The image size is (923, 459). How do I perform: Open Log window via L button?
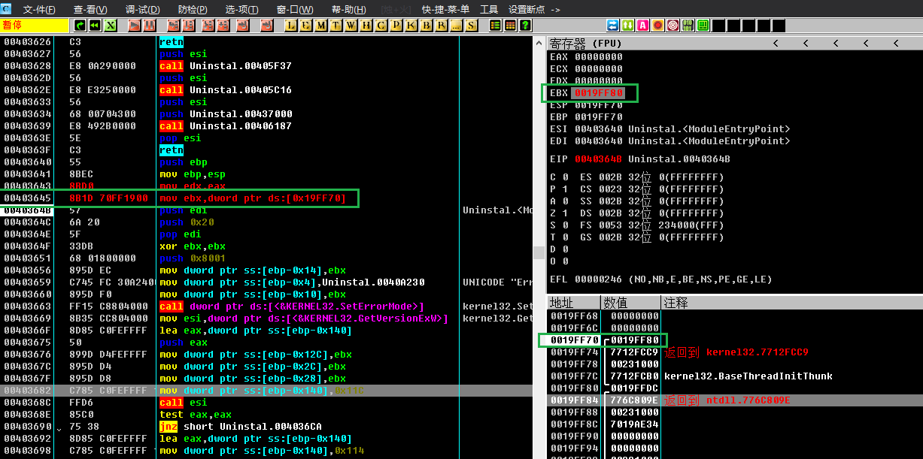[x=290, y=26]
